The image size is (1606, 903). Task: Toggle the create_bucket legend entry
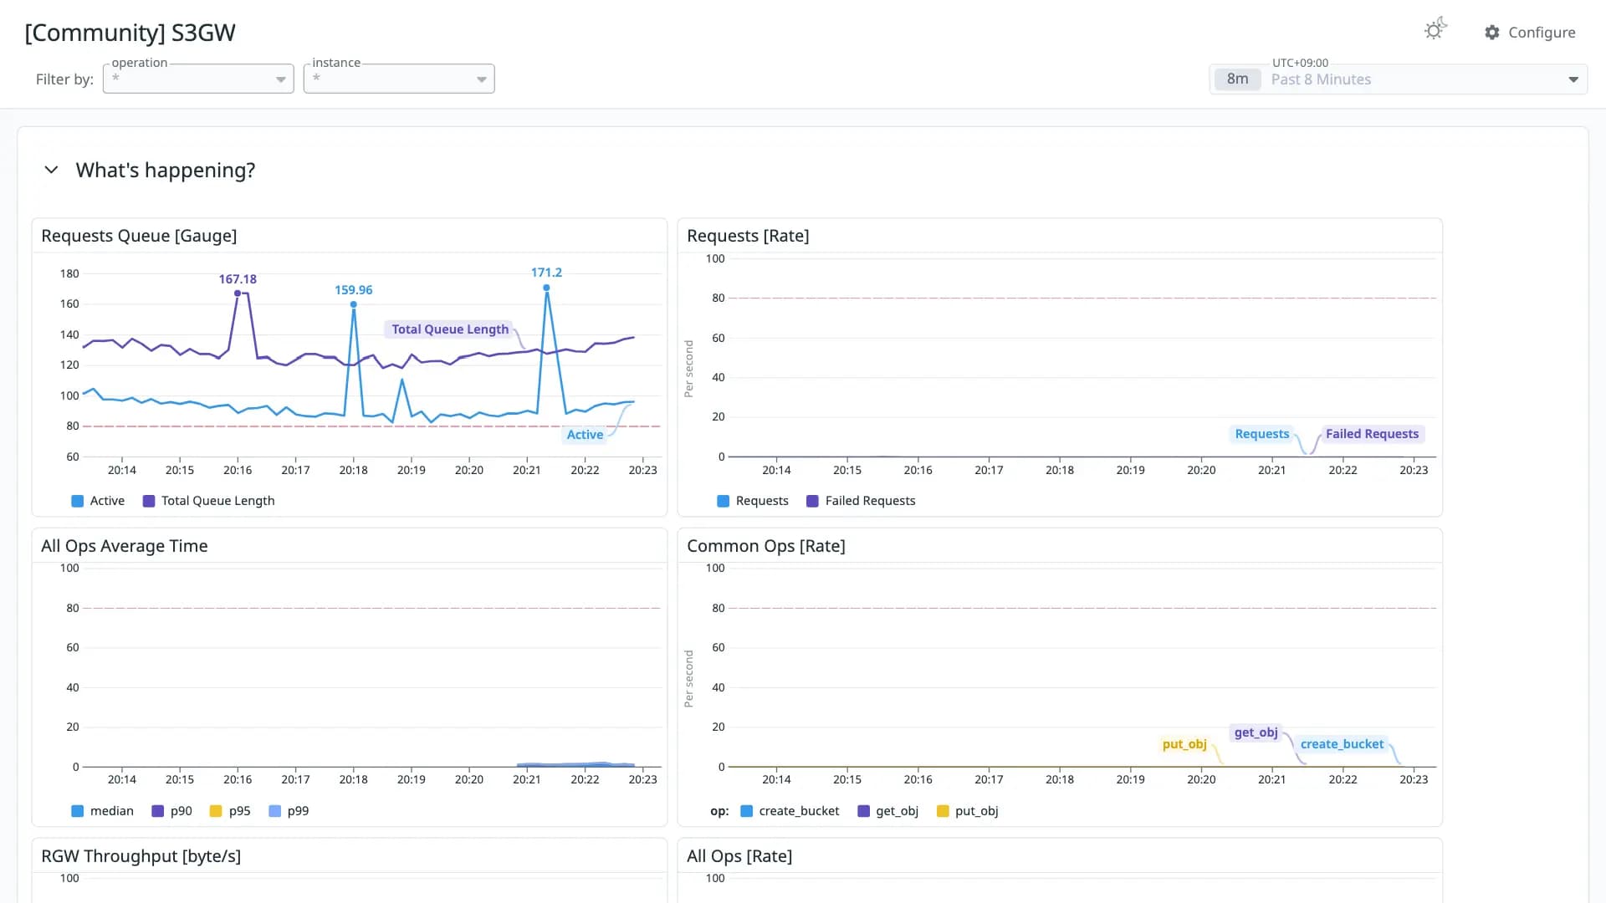pyautogui.click(x=790, y=811)
